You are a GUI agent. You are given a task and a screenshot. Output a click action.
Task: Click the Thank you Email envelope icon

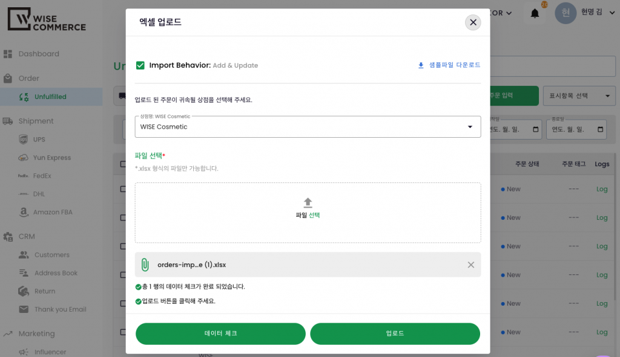click(24, 309)
